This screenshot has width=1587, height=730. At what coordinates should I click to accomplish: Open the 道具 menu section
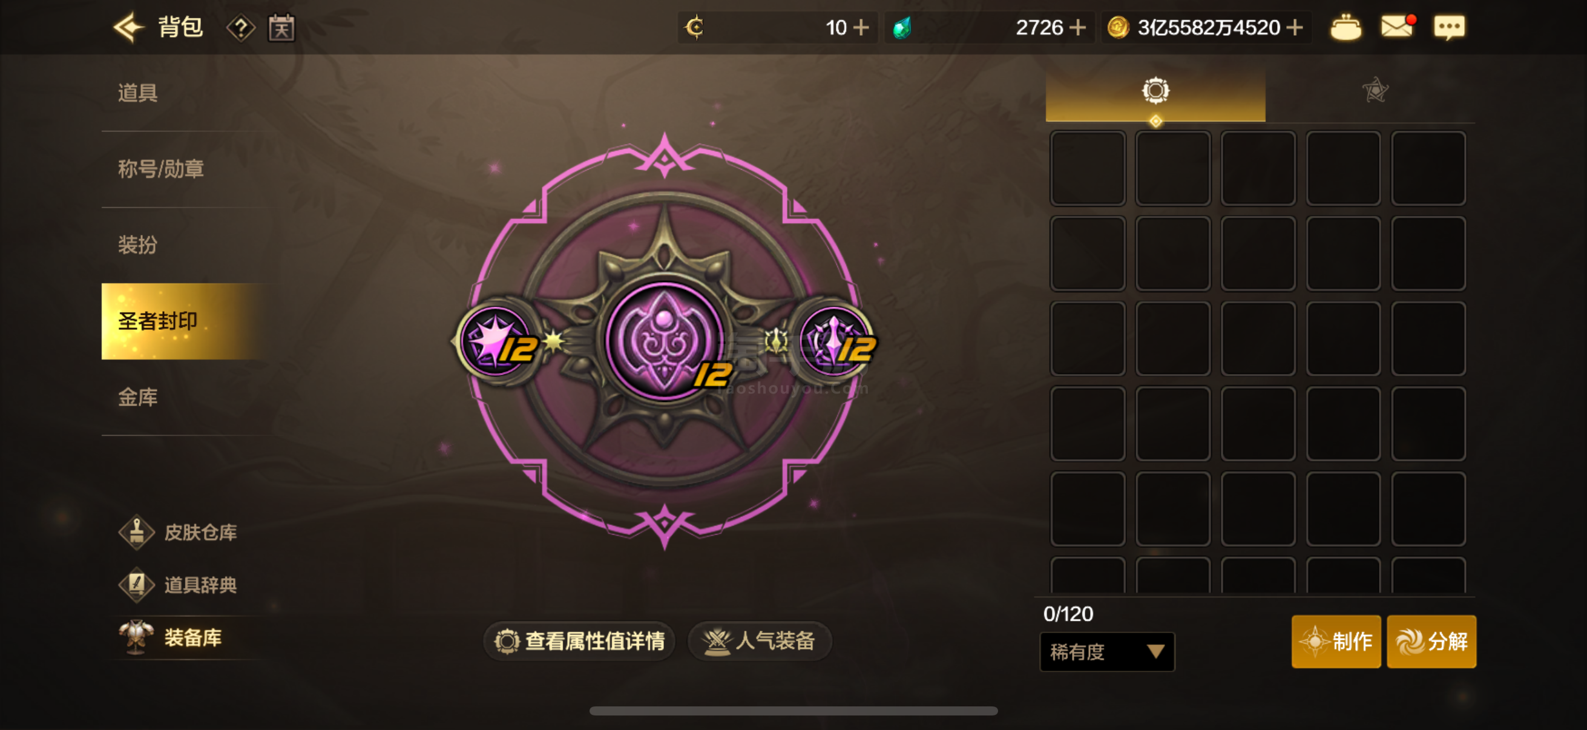tap(137, 93)
